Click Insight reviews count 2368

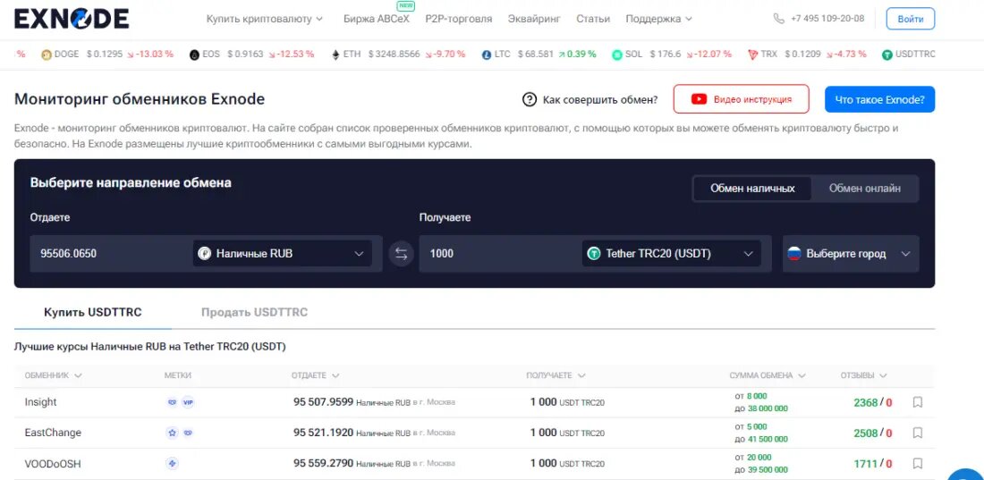(x=865, y=402)
